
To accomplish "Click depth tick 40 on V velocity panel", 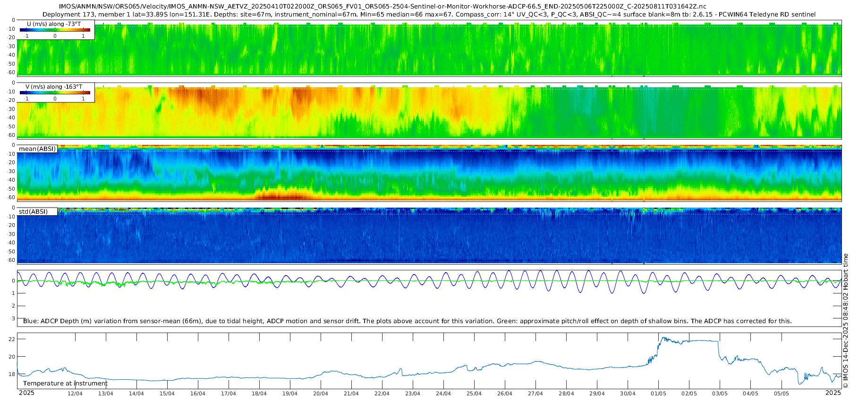I will (x=12, y=118).
